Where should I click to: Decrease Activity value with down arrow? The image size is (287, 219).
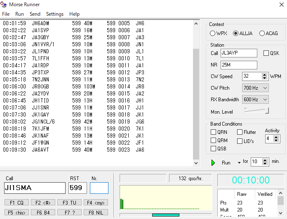click(x=276, y=140)
